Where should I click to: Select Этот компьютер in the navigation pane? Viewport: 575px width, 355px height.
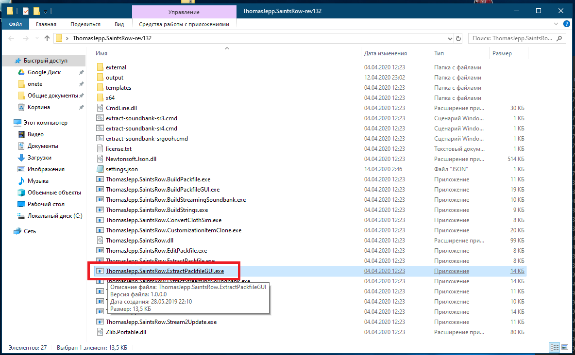tap(46, 123)
